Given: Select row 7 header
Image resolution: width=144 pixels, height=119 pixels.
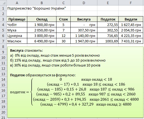Looking at the screenshot, I should click(x=3, y=41).
